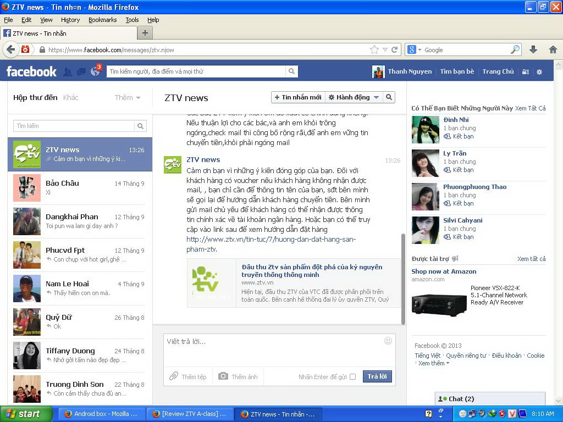Click Tìm bạn bè link
563x422 pixels.
point(457,71)
